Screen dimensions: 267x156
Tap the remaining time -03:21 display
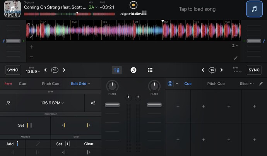[x=107, y=7]
